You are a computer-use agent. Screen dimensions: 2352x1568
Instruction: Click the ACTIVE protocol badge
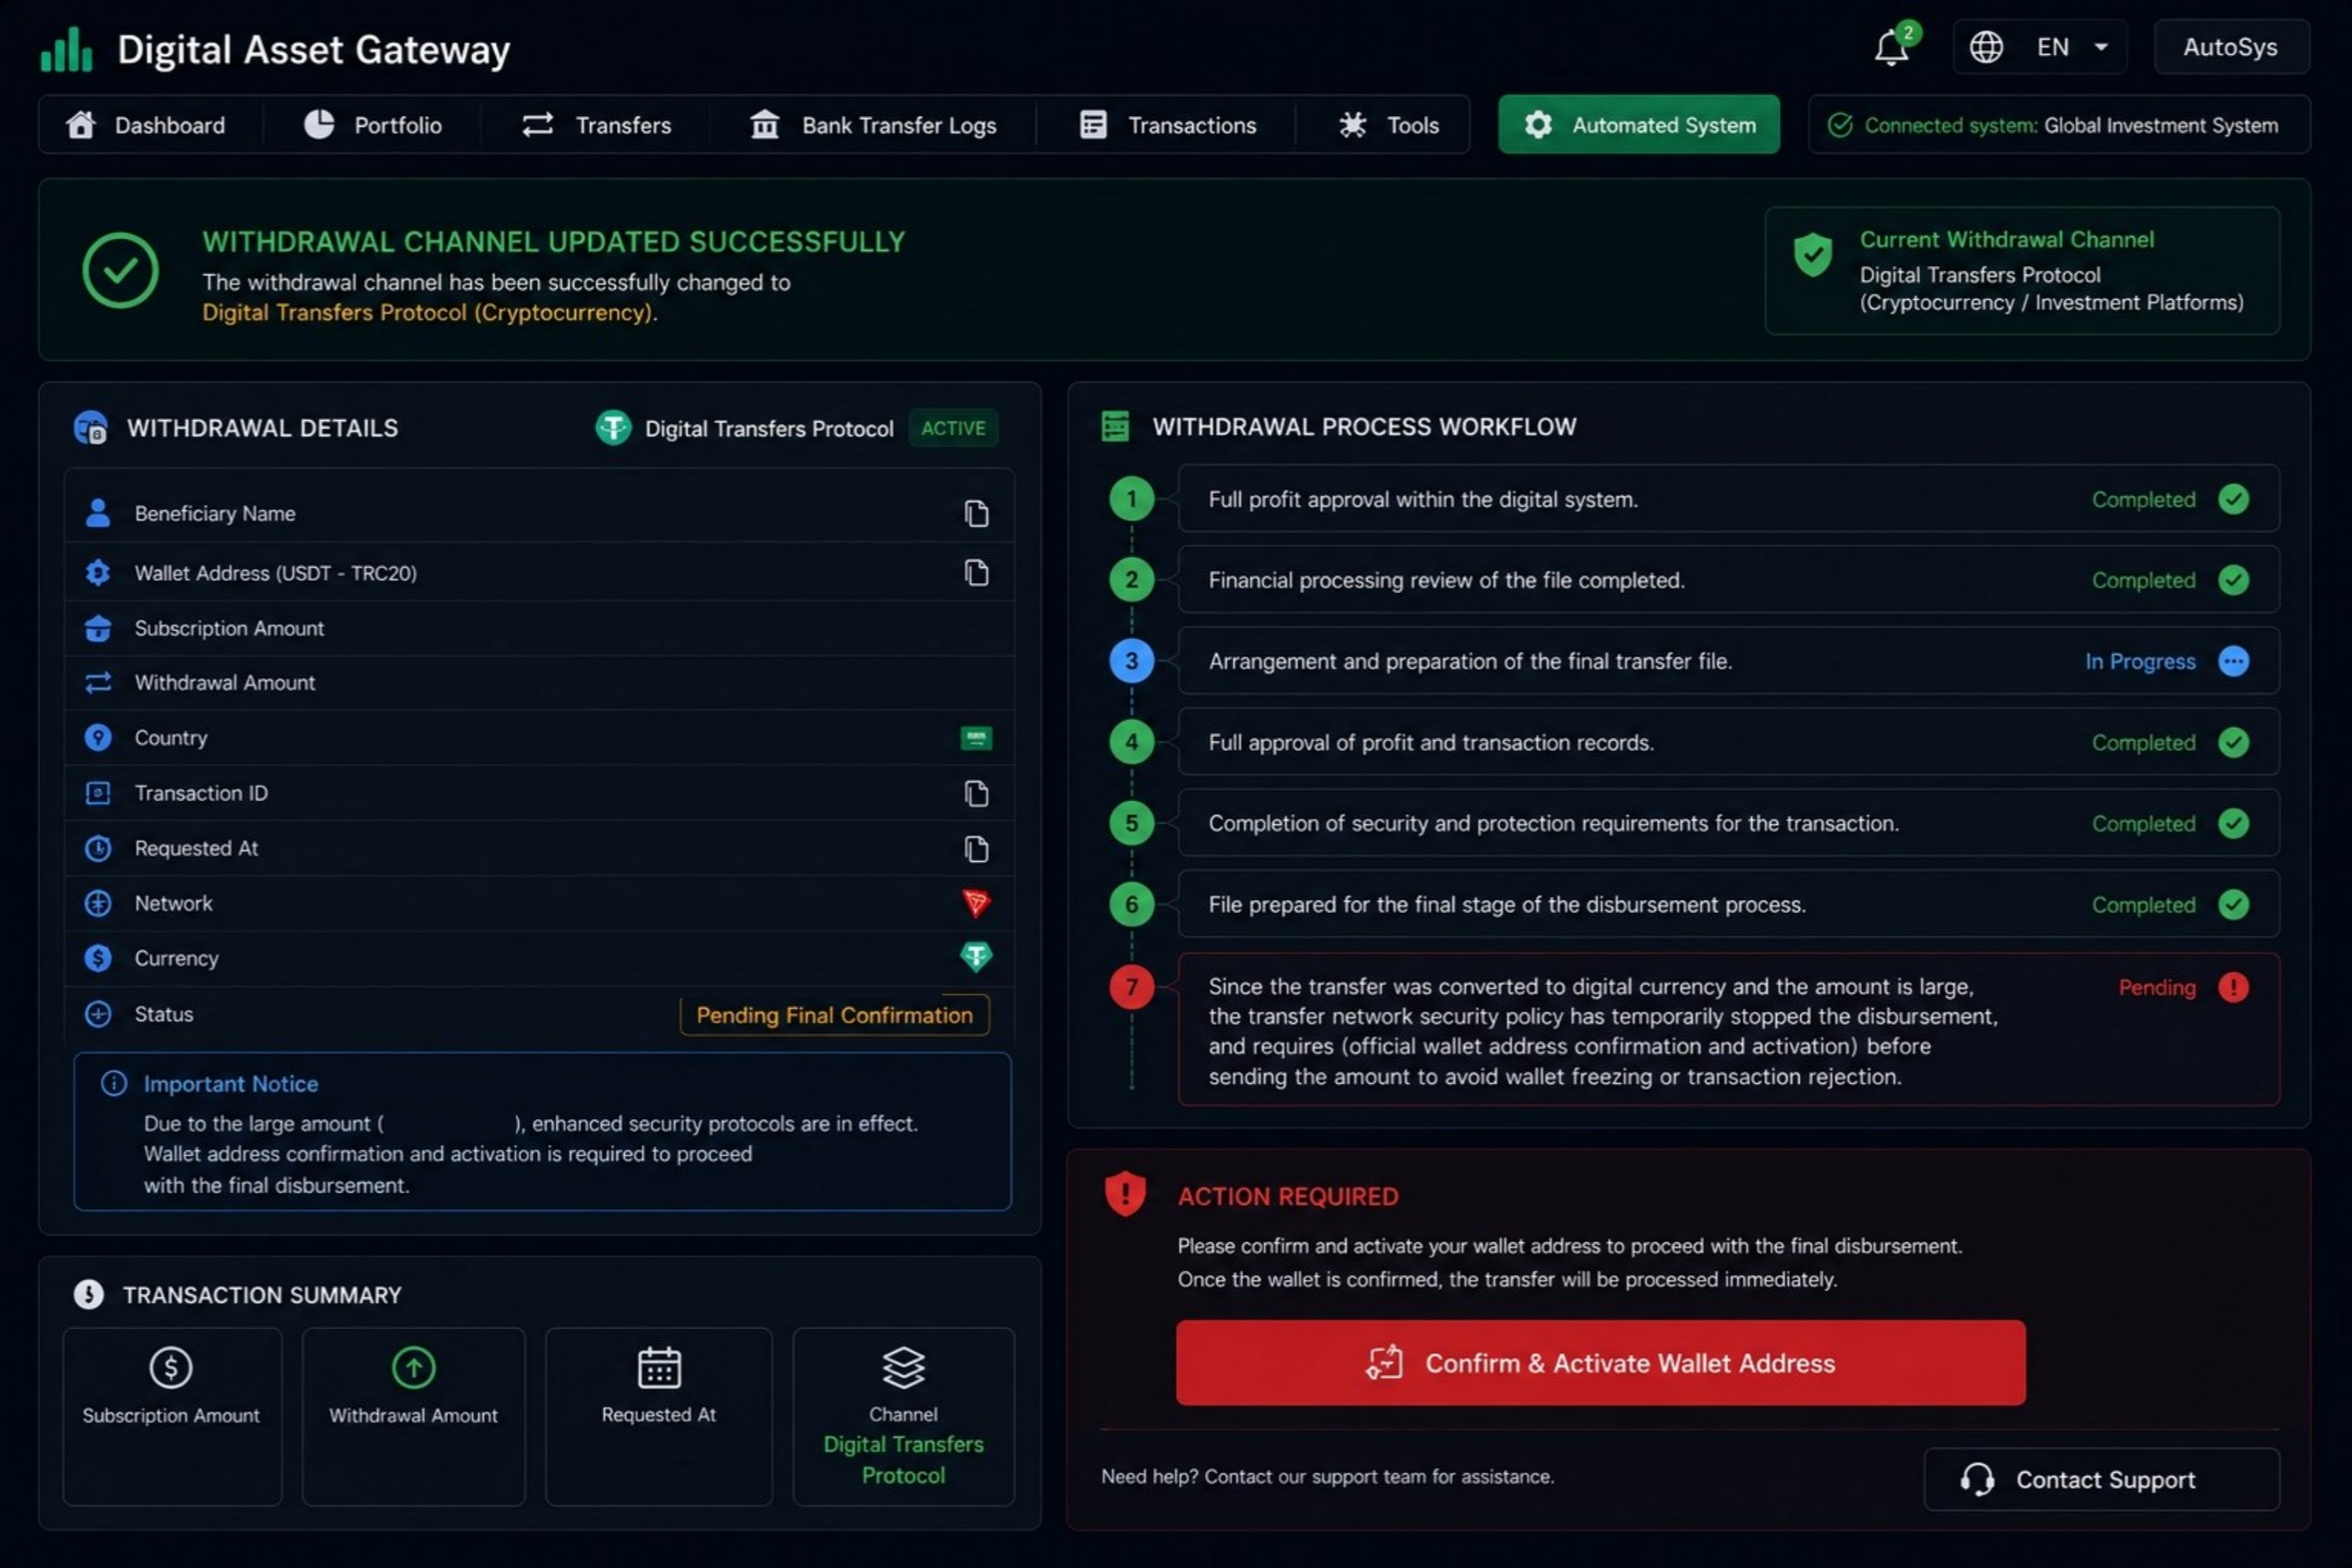click(x=953, y=428)
